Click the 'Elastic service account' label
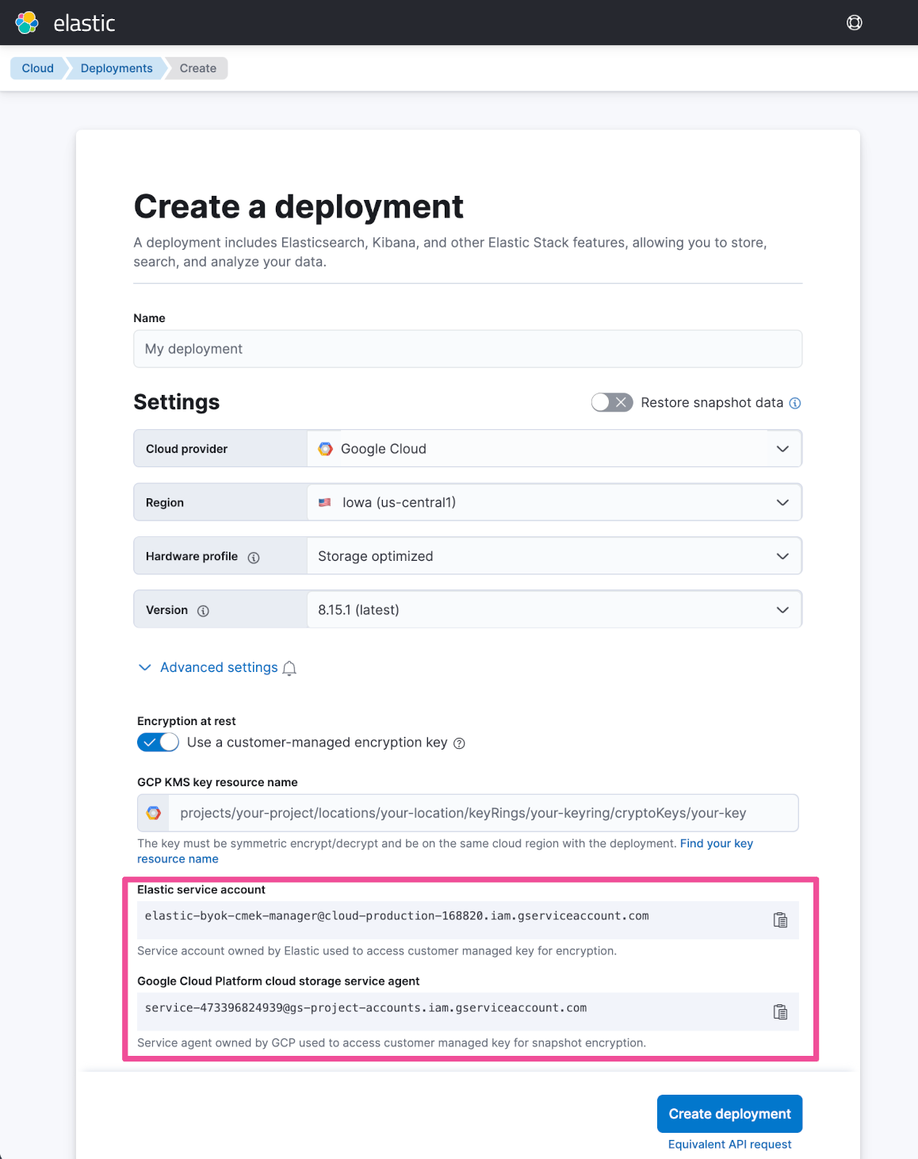This screenshot has width=918, height=1159. (x=201, y=890)
